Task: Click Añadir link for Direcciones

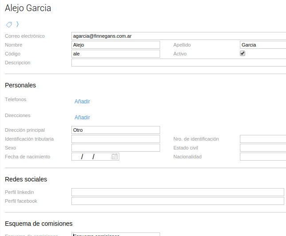Action: click(x=82, y=118)
